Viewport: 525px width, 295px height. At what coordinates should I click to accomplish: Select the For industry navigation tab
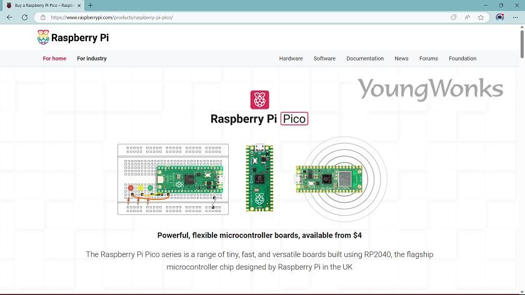92,58
